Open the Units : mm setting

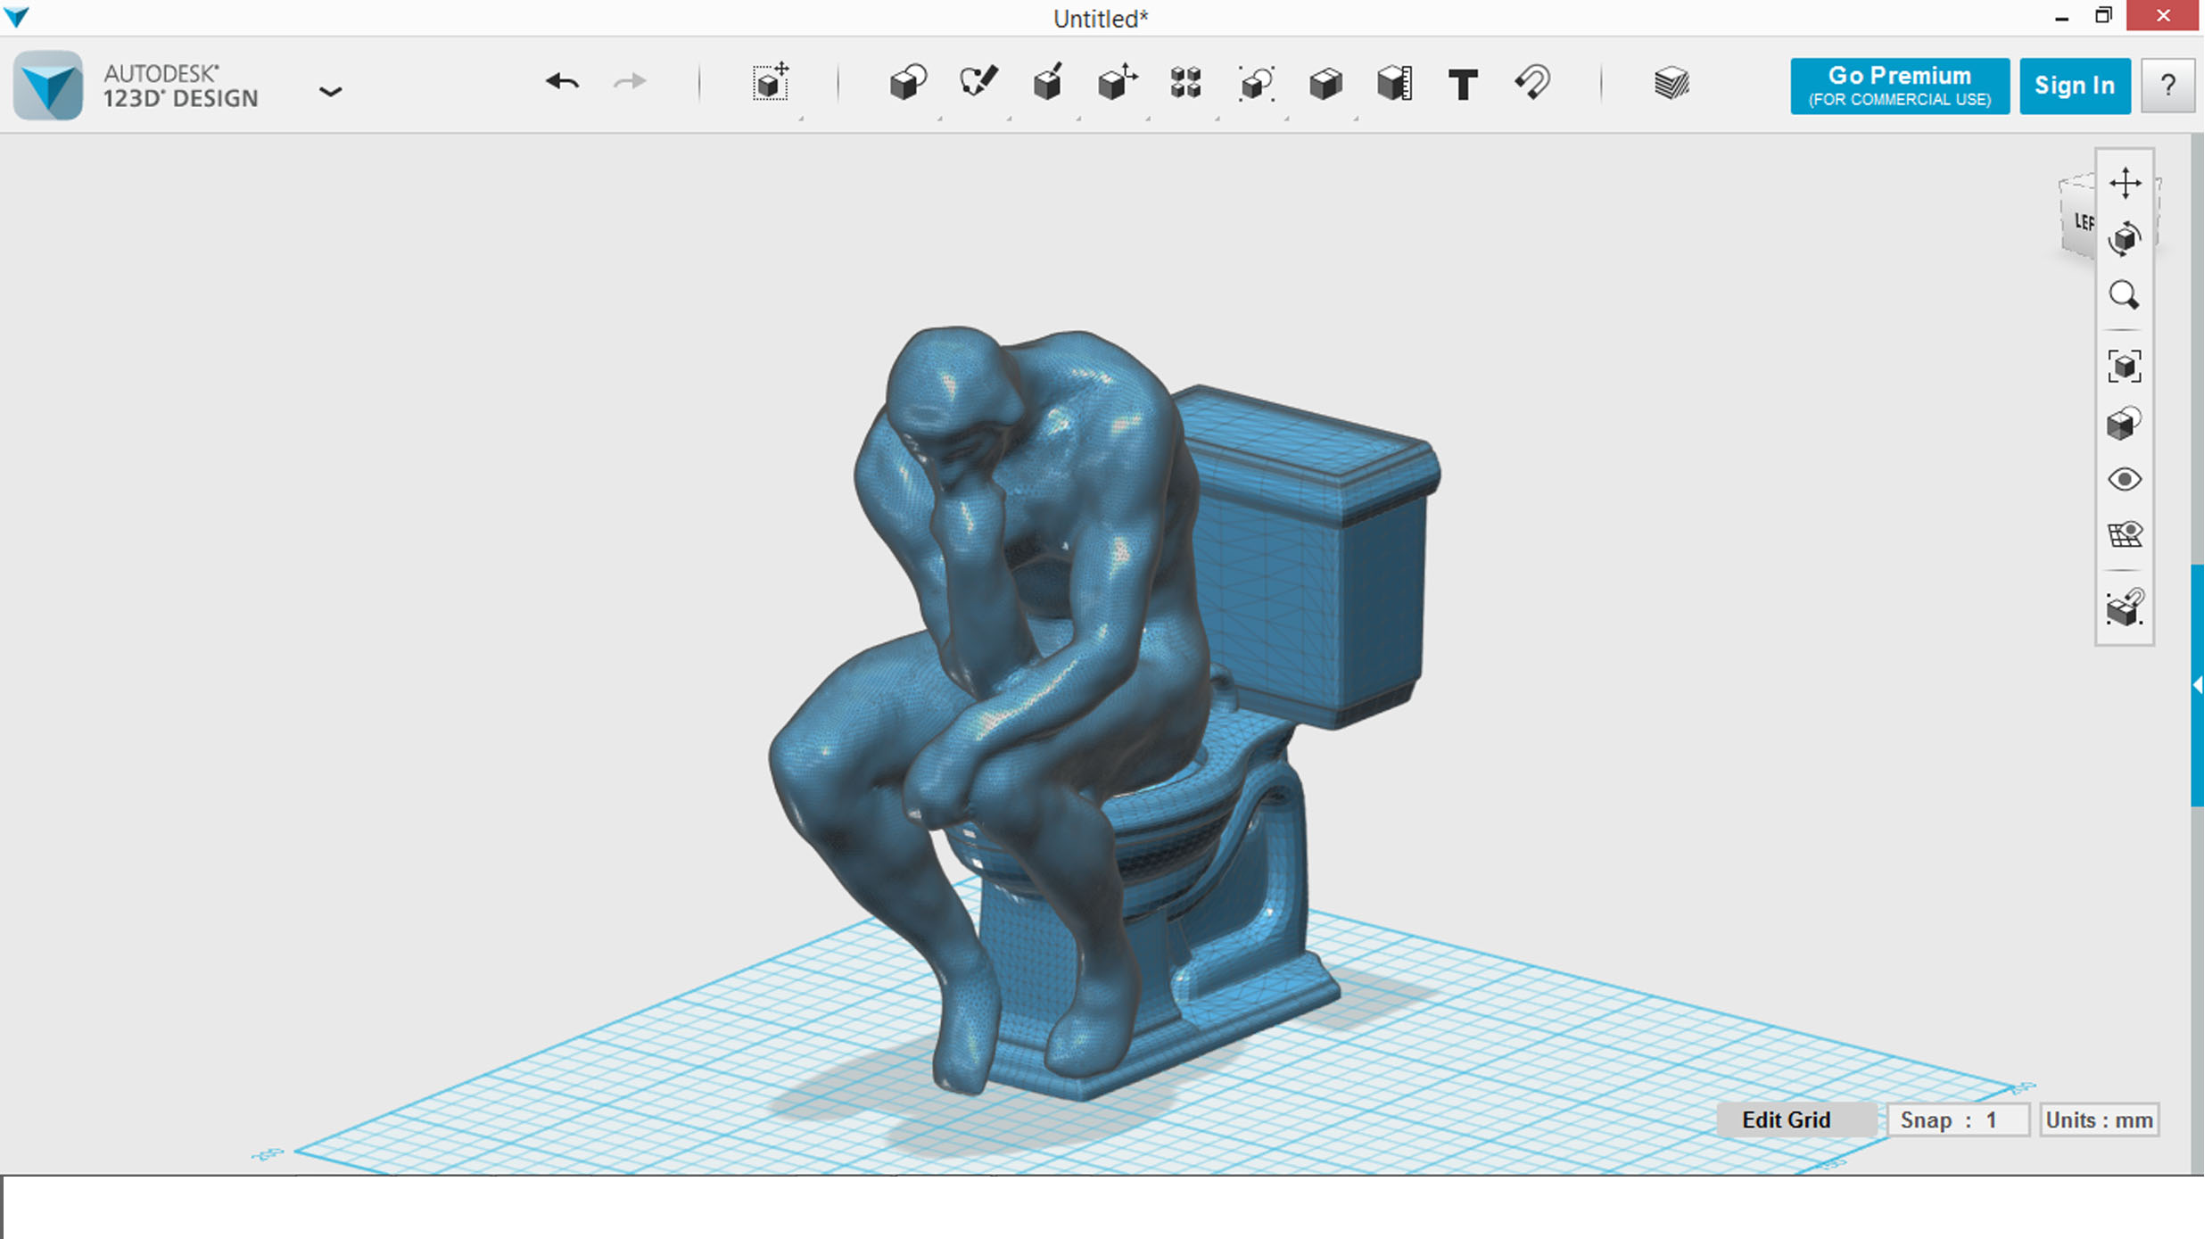pos(2099,1119)
